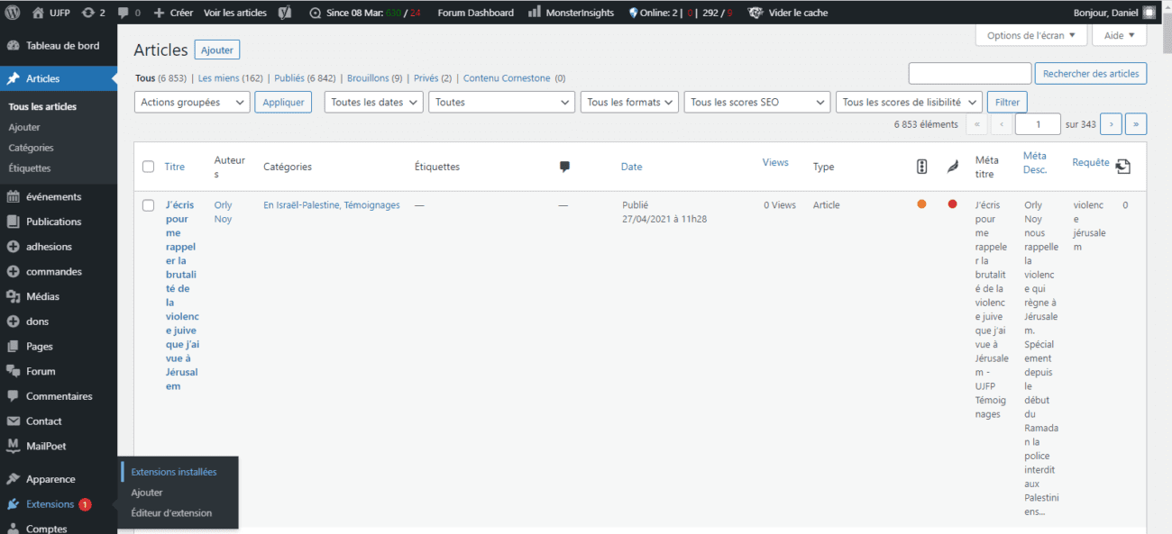Click the readability feather column icon
This screenshot has width=1172, height=534.
pyautogui.click(x=952, y=167)
